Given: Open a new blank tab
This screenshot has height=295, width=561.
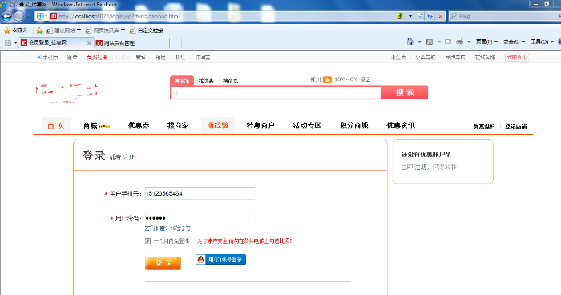Looking at the screenshot, I should coord(176,43).
